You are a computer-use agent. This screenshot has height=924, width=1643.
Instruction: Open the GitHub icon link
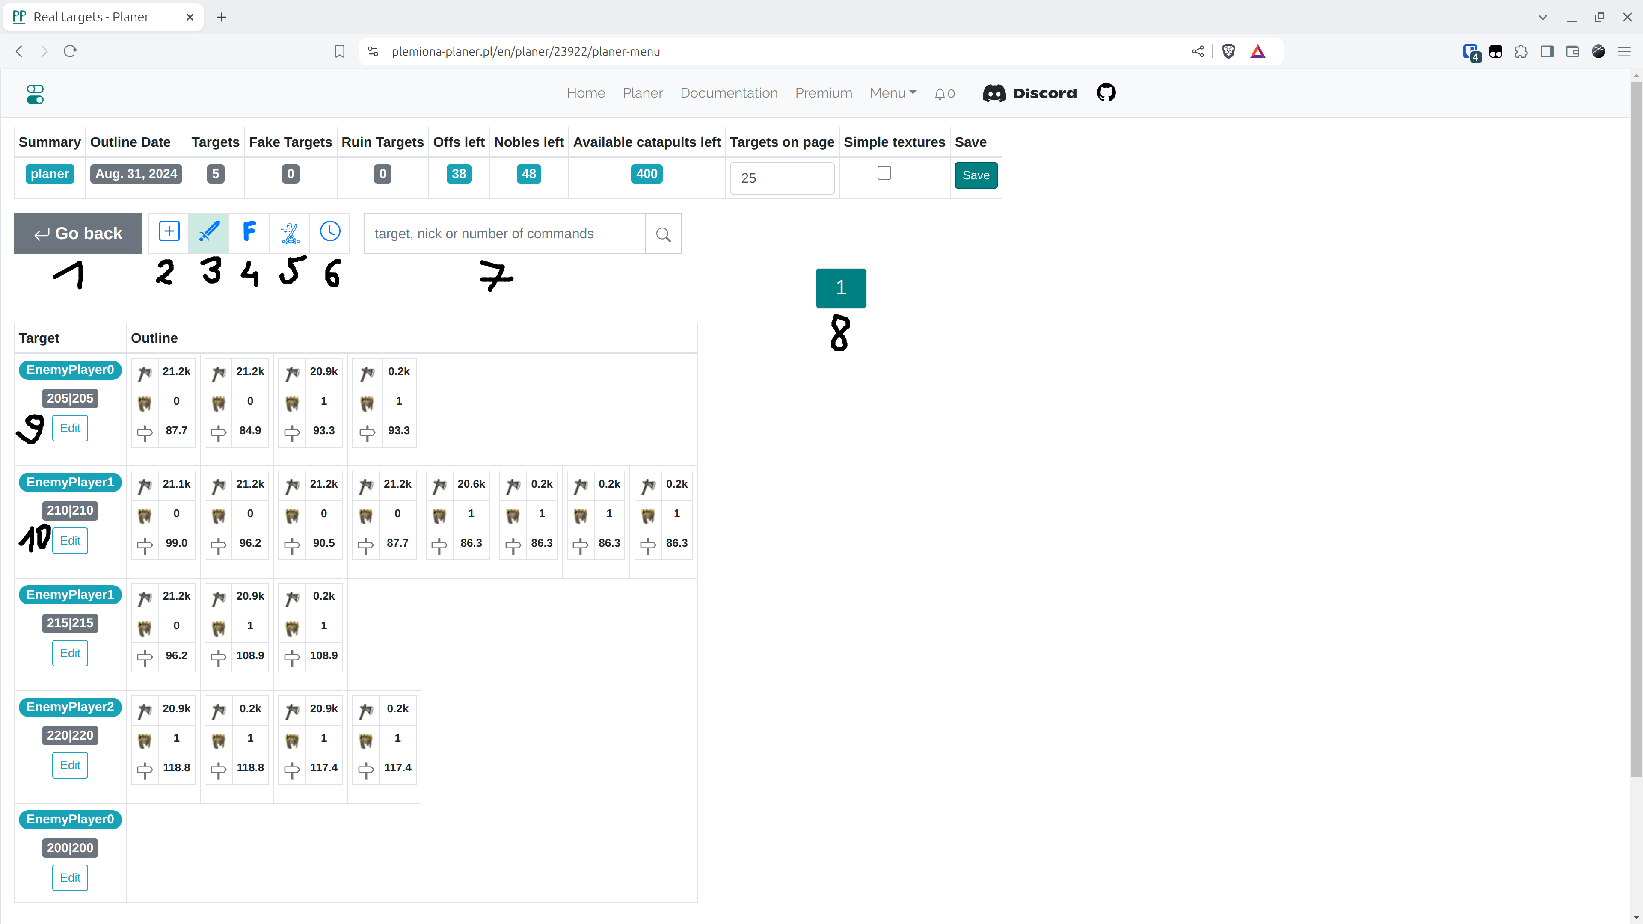(1106, 93)
